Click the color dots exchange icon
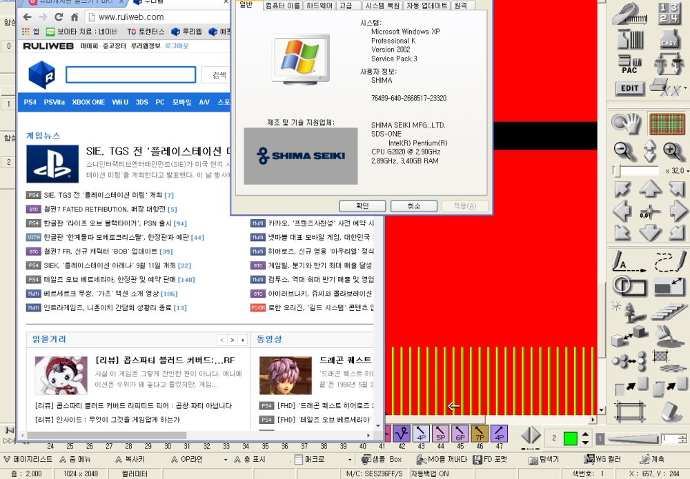Screen dimensions: 690x479 tap(629, 361)
